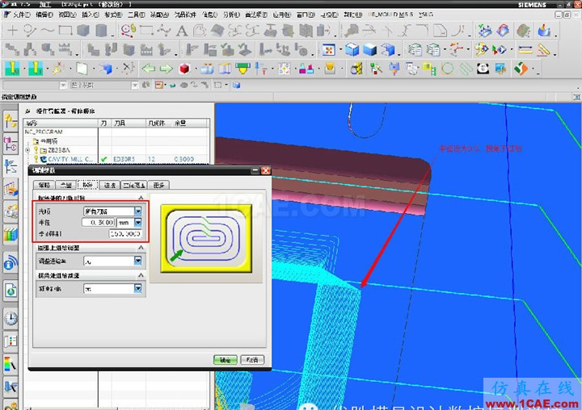Viewport: 582px width, 410px height.
Task: Open the YSUG menu
Action: pos(426,15)
